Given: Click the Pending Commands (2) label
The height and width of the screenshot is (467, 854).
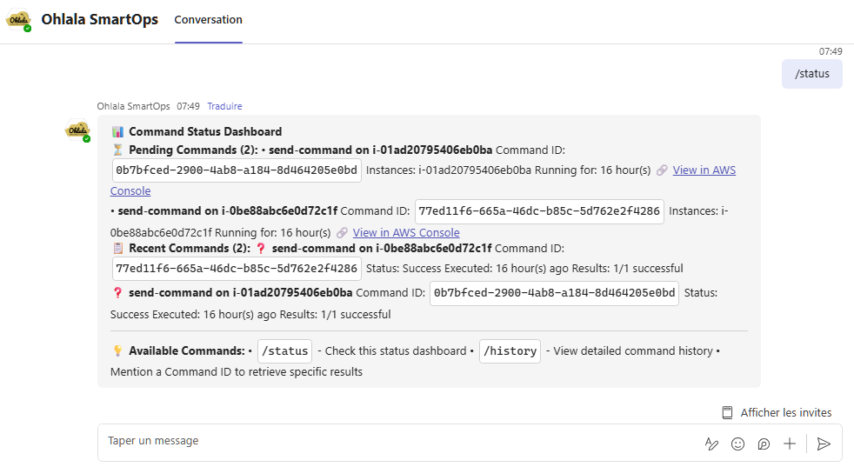Looking at the screenshot, I should coord(193,150).
